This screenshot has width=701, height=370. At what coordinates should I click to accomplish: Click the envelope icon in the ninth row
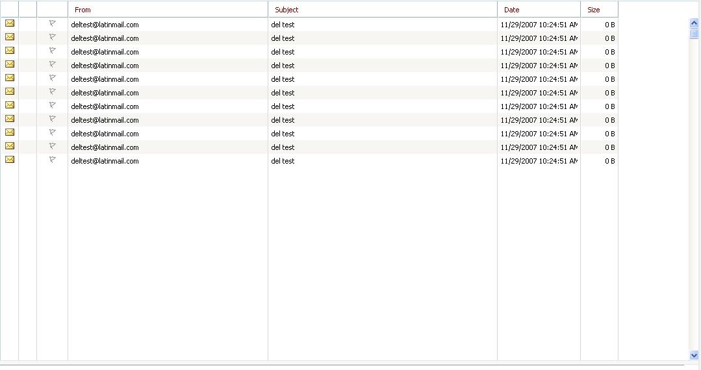[x=10, y=132]
